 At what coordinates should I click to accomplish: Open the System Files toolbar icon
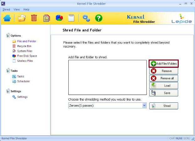(x=46, y=18)
